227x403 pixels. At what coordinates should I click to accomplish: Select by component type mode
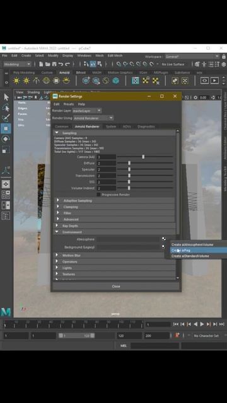coord(100,64)
